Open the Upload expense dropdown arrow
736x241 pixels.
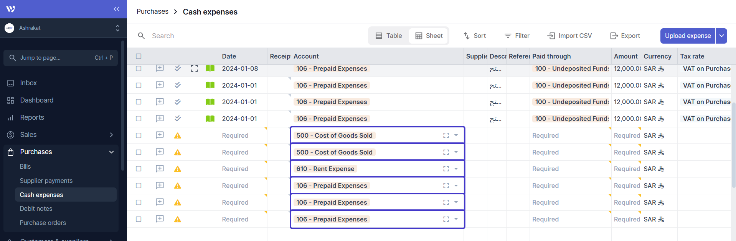pyautogui.click(x=721, y=36)
